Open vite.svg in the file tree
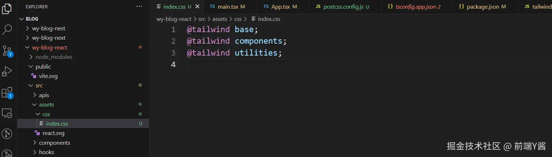Viewport: 552px width, 157px height. point(48,76)
